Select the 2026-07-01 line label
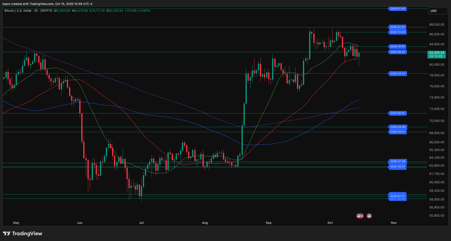This screenshot has height=241, width=451. pyautogui.click(x=398, y=196)
